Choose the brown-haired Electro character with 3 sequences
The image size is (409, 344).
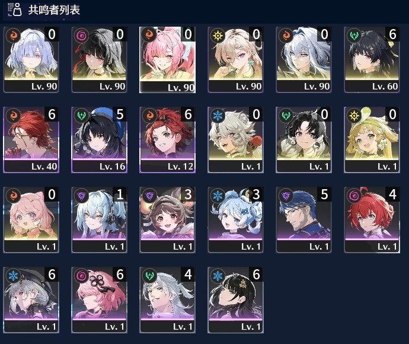click(168, 220)
